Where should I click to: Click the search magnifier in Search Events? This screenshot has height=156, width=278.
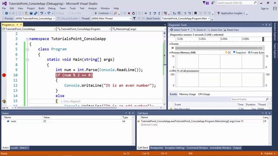point(267,99)
